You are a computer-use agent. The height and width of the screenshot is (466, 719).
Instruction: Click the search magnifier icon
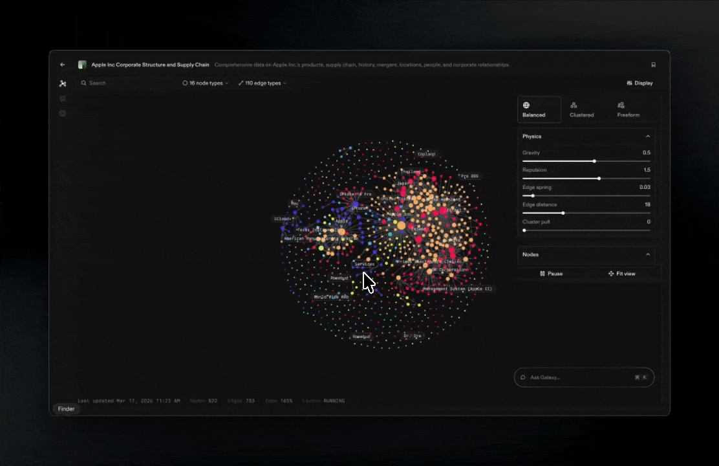coord(83,83)
